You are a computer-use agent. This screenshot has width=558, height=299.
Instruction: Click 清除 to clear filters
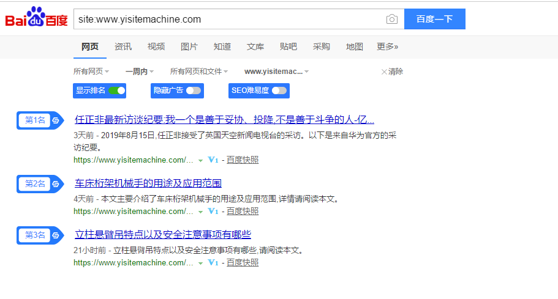click(392, 72)
